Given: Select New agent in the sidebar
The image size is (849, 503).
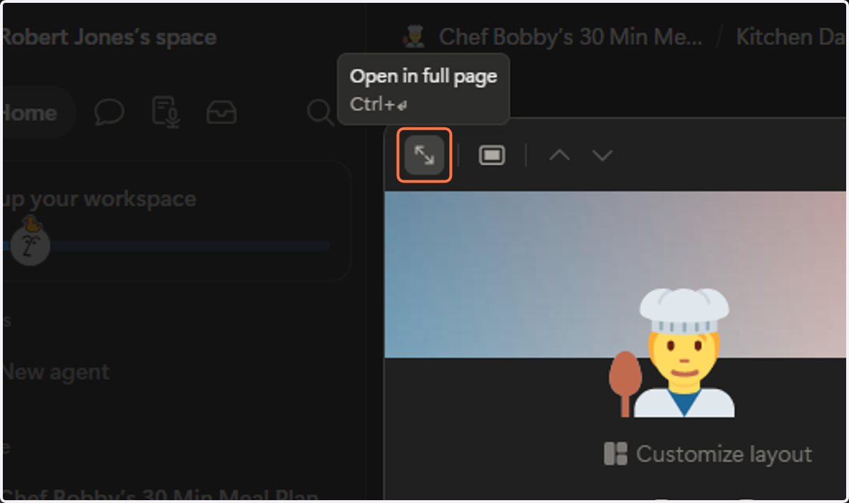Looking at the screenshot, I should [x=56, y=372].
